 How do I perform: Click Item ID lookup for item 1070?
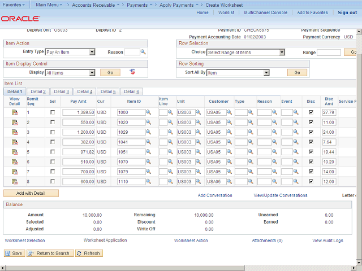tap(149, 161)
